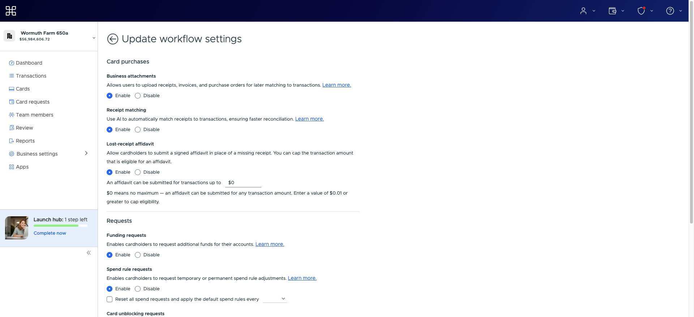The width and height of the screenshot is (694, 317).
Task: Click the Apps grid icon
Action: [12, 167]
